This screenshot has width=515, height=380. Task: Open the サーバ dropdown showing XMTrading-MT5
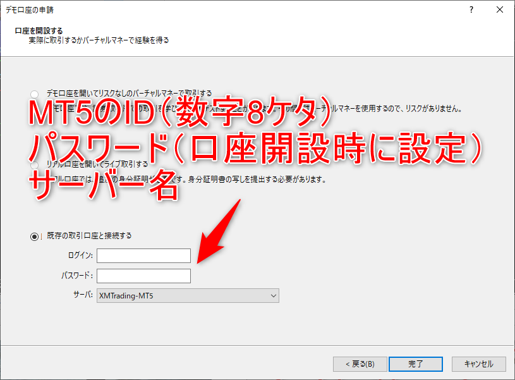(x=188, y=295)
